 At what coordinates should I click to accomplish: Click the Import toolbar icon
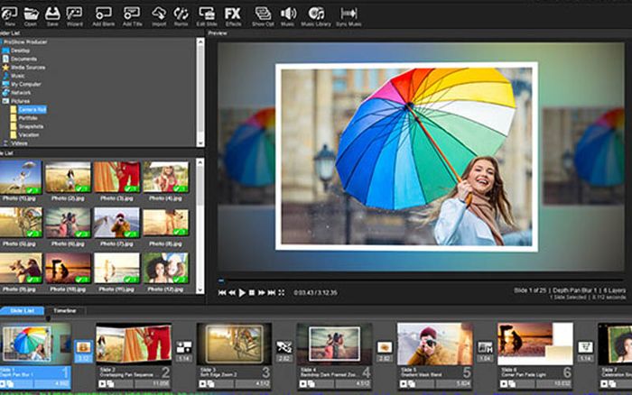pos(159,17)
